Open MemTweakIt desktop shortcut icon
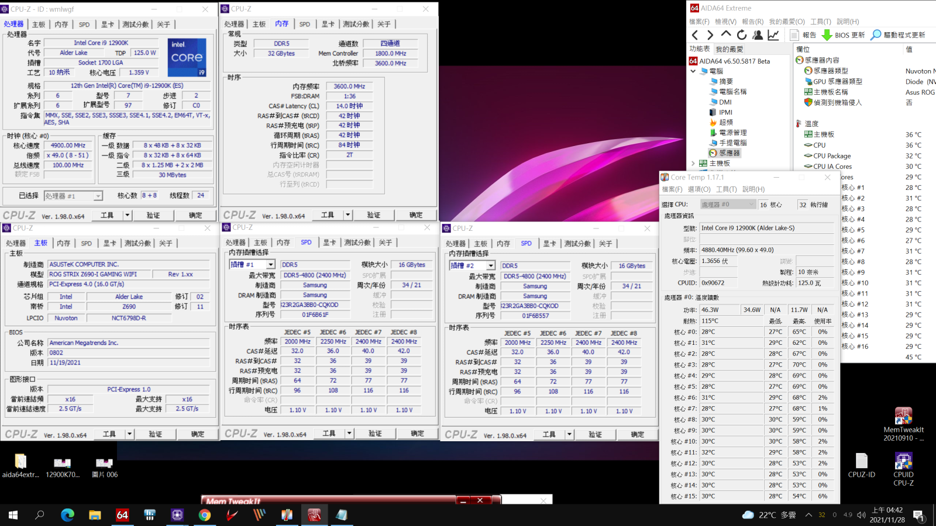Image resolution: width=936 pixels, height=526 pixels. click(x=903, y=424)
